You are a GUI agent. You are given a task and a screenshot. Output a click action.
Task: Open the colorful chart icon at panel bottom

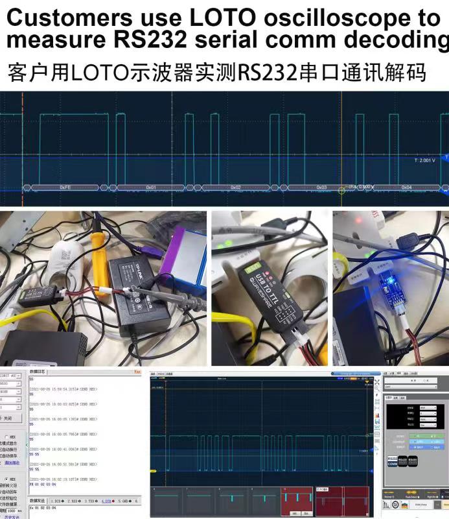[405, 505]
